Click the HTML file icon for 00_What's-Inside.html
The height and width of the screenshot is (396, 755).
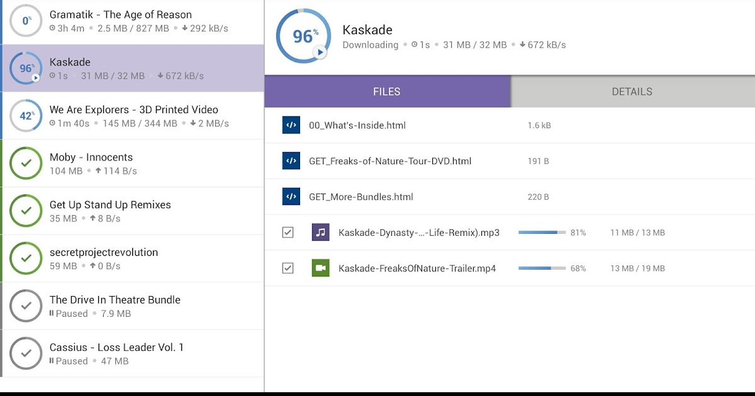point(291,125)
